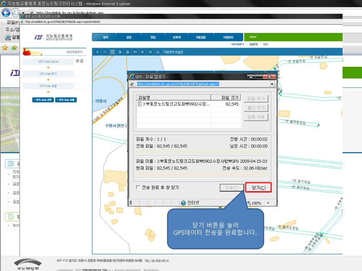Click the 파일 추가 button
This screenshot has height=271, width=362.
point(256,99)
